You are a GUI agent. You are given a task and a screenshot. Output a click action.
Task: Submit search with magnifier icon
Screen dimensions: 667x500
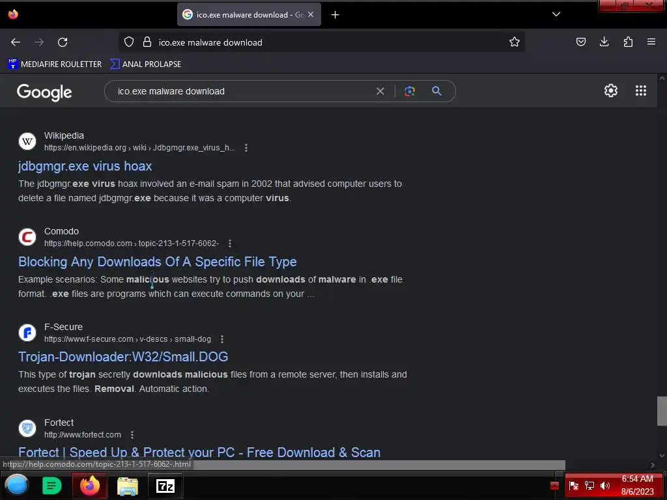pyautogui.click(x=436, y=91)
